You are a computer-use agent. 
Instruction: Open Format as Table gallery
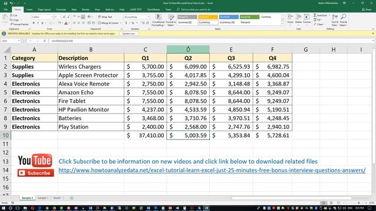[x=171, y=21]
